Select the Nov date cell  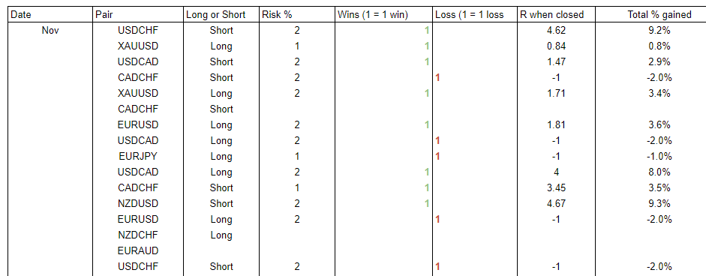(51, 31)
